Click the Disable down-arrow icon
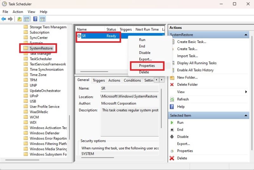254x170 pixels. (x=172, y=136)
